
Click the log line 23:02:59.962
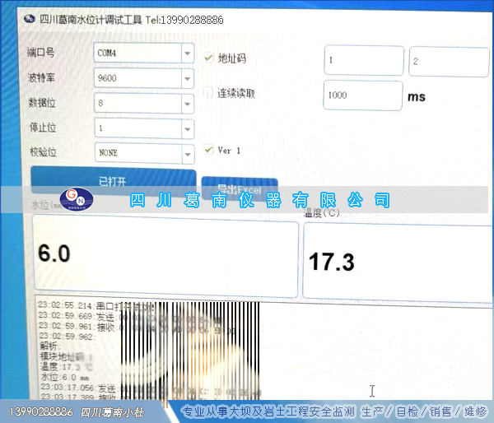pyautogui.click(x=66, y=337)
